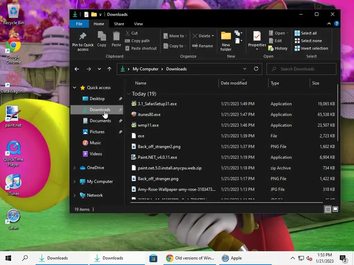Click the Refresh button in address bar
The height and width of the screenshot is (265, 354).
point(256,69)
